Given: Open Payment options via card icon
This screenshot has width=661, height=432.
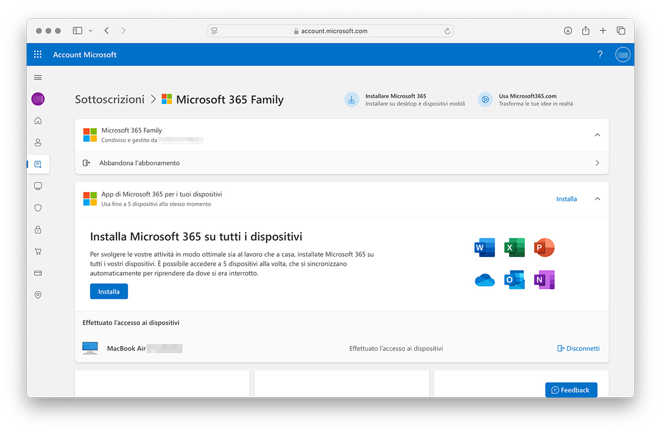Looking at the screenshot, I should [x=37, y=273].
